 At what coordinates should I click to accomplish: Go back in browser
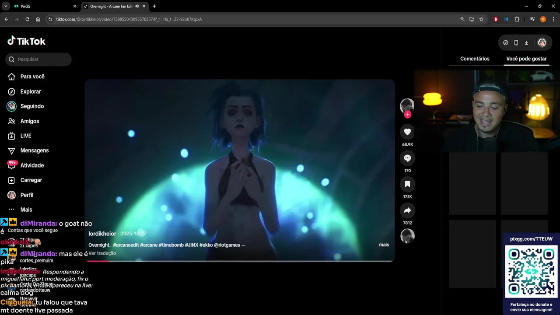[x=6, y=19]
